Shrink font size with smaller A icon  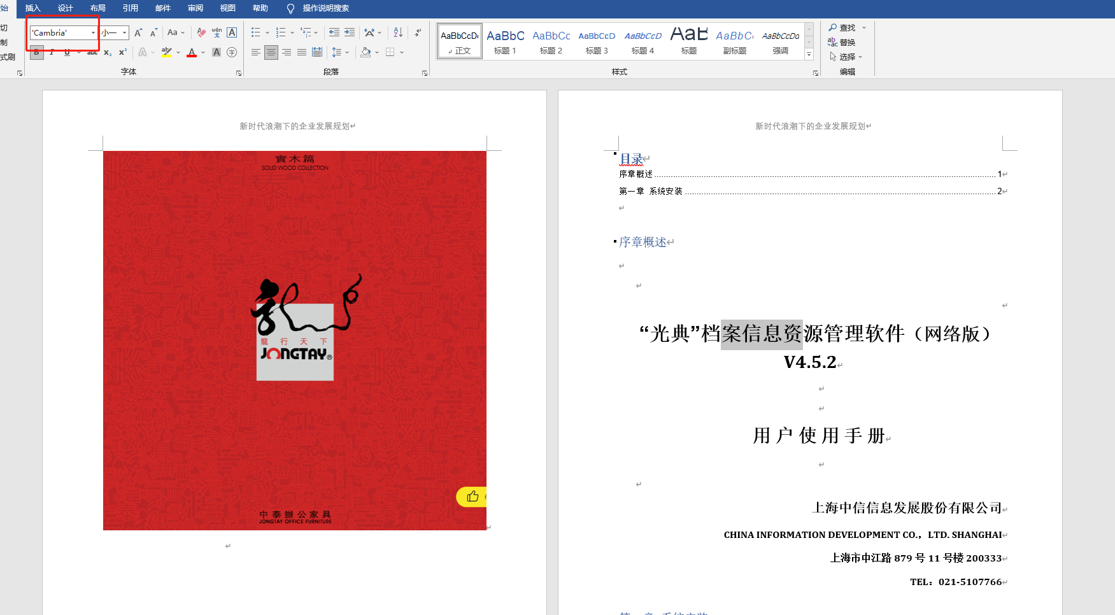153,32
